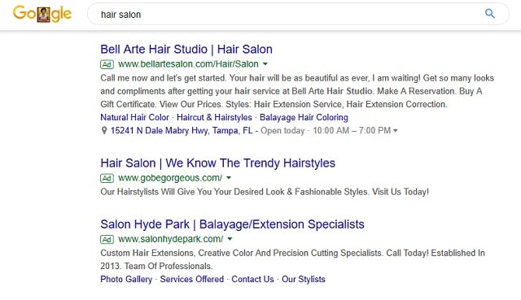Focus the search box containing hair salon
The height and width of the screenshot is (300, 521).
[x=298, y=14]
